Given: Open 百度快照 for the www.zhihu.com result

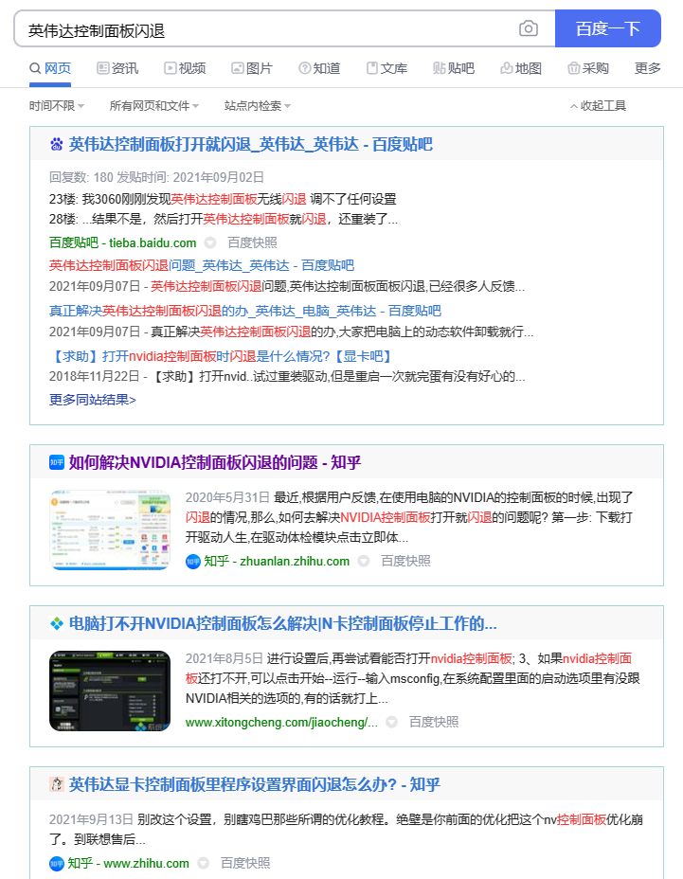Looking at the screenshot, I should 245,863.
